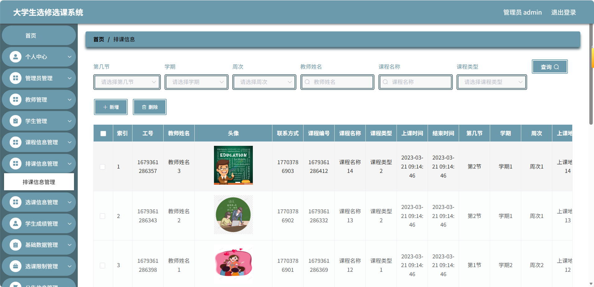The height and width of the screenshot is (287, 594).
Task: Click the 教师管理 grid icon
Action: click(15, 100)
